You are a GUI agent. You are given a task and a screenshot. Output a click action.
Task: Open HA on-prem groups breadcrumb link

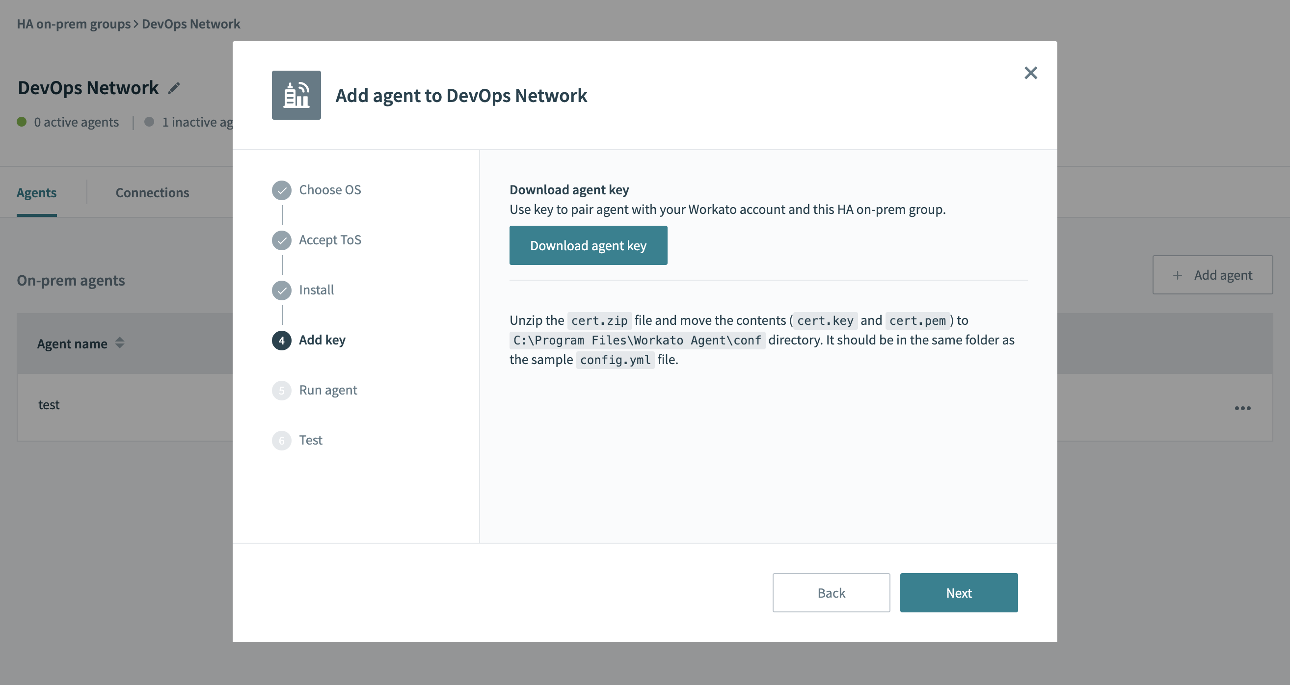click(74, 24)
